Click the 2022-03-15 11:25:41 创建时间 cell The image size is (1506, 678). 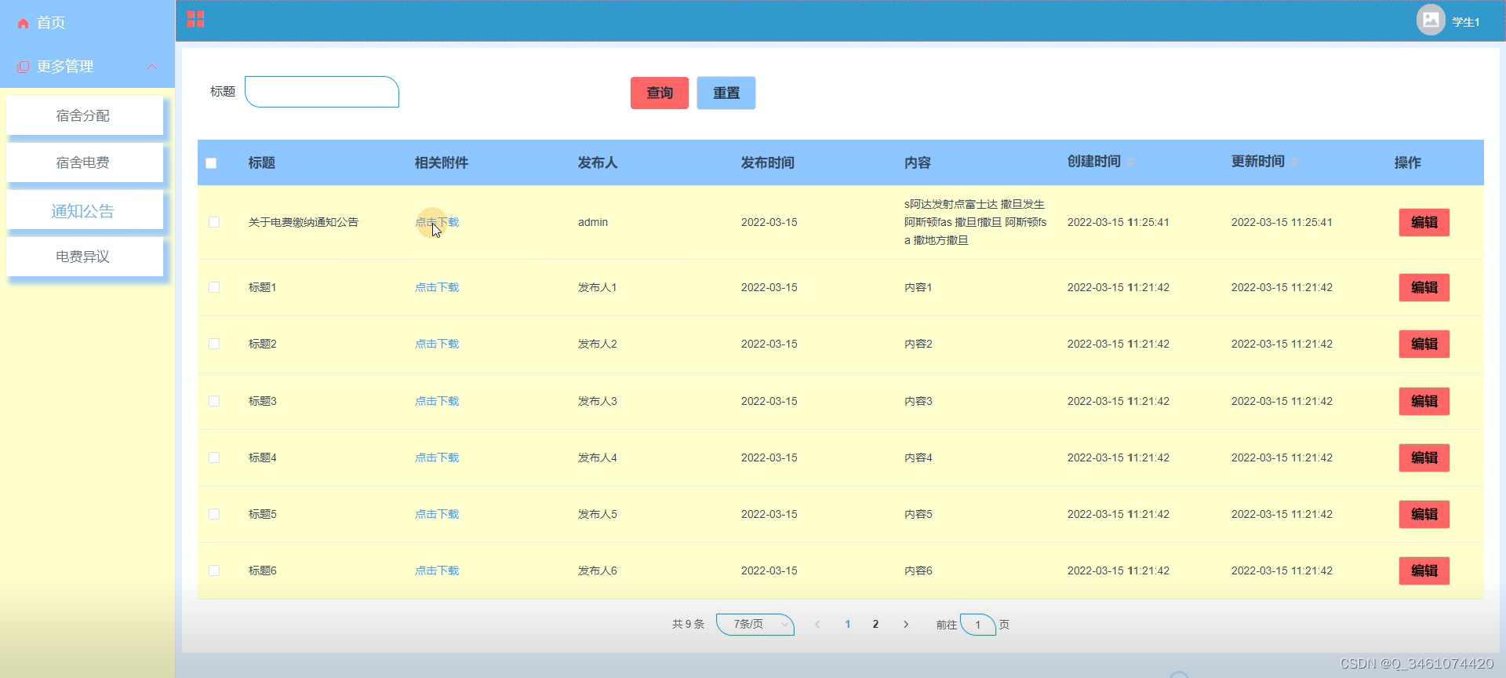click(1119, 222)
